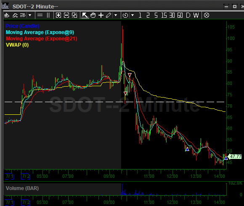The width and height of the screenshot is (244, 206).
Task: Click the 14:00 label on price time axis
Action: (220, 176)
